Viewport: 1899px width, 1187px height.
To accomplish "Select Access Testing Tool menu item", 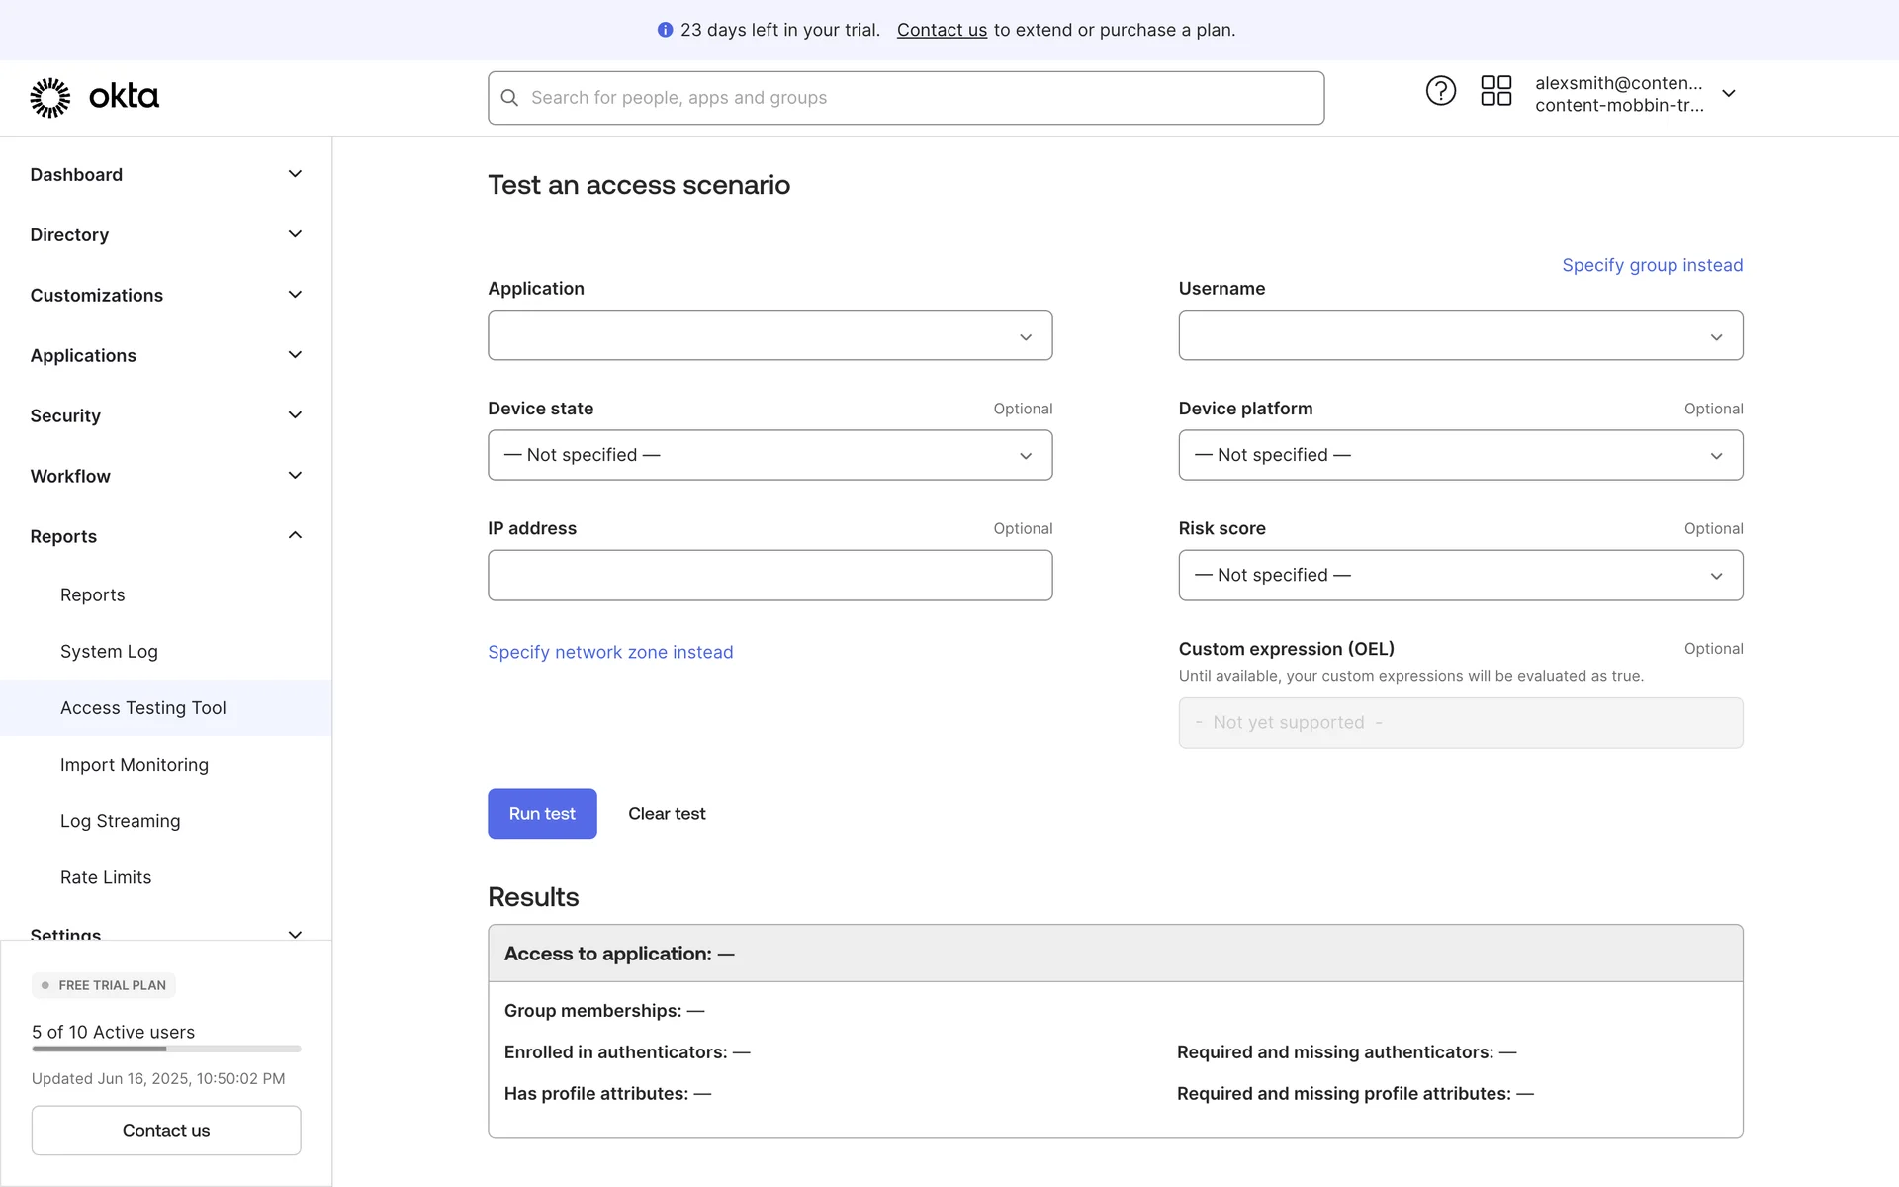I will coord(143,708).
